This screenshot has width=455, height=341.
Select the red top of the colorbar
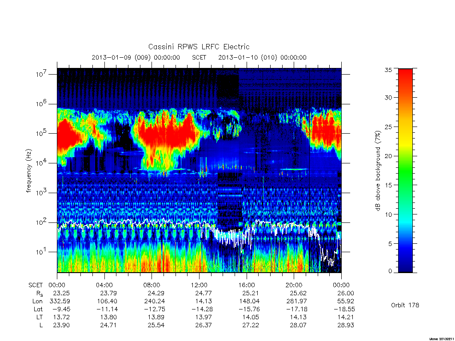[x=405, y=78]
